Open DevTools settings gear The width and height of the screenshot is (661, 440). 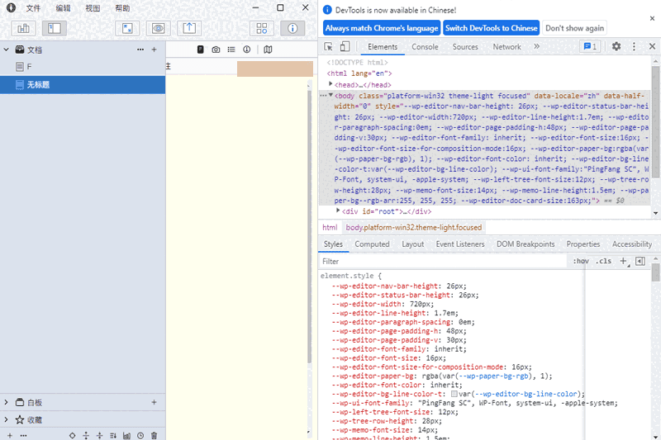(x=616, y=47)
